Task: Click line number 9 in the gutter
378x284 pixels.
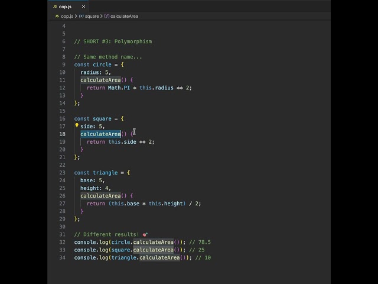Action: tap(64, 64)
